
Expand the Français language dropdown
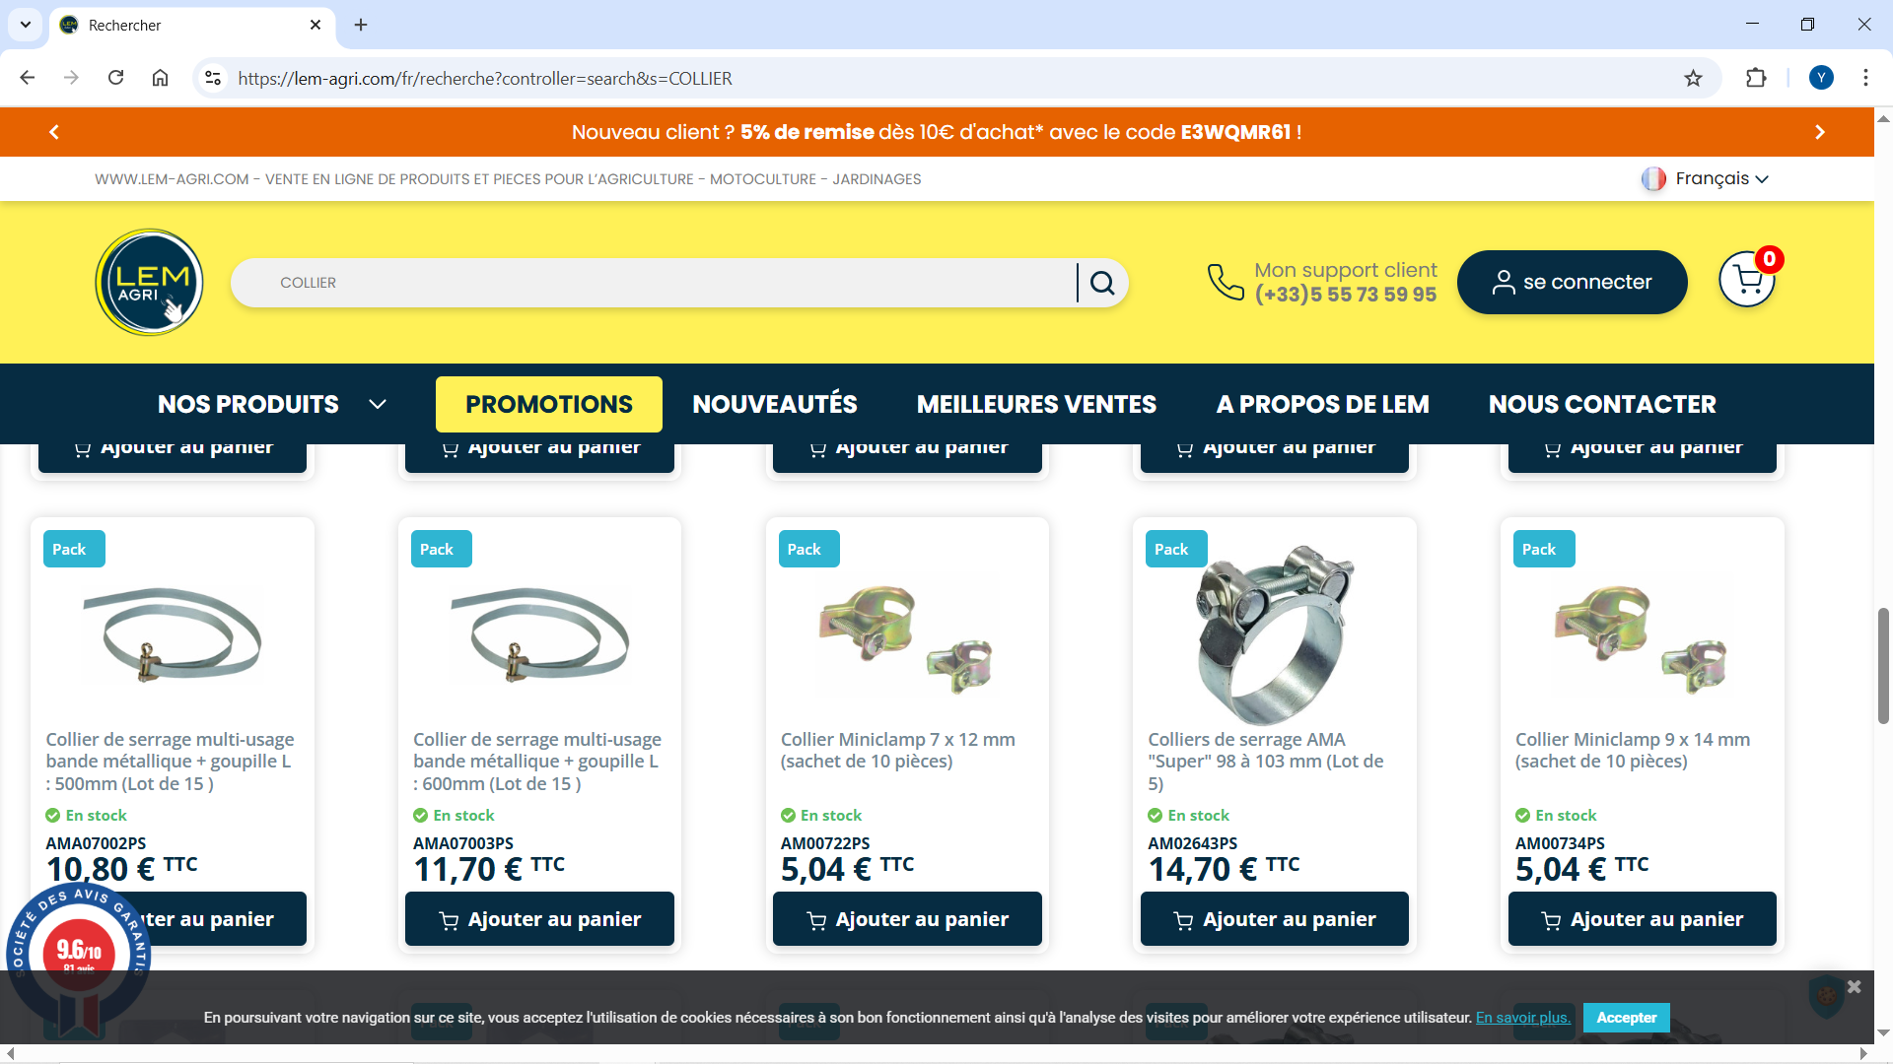click(1706, 178)
